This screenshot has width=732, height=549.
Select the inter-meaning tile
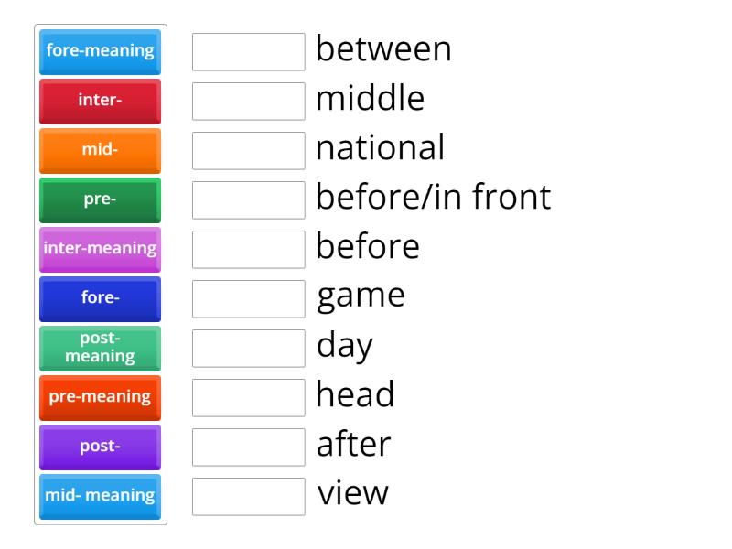tap(99, 250)
